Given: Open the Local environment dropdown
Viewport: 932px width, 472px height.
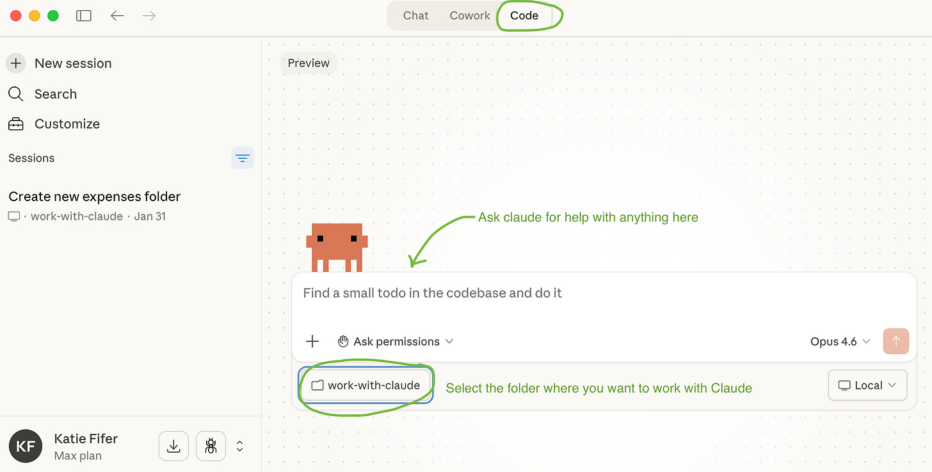Looking at the screenshot, I should pos(867,386).
